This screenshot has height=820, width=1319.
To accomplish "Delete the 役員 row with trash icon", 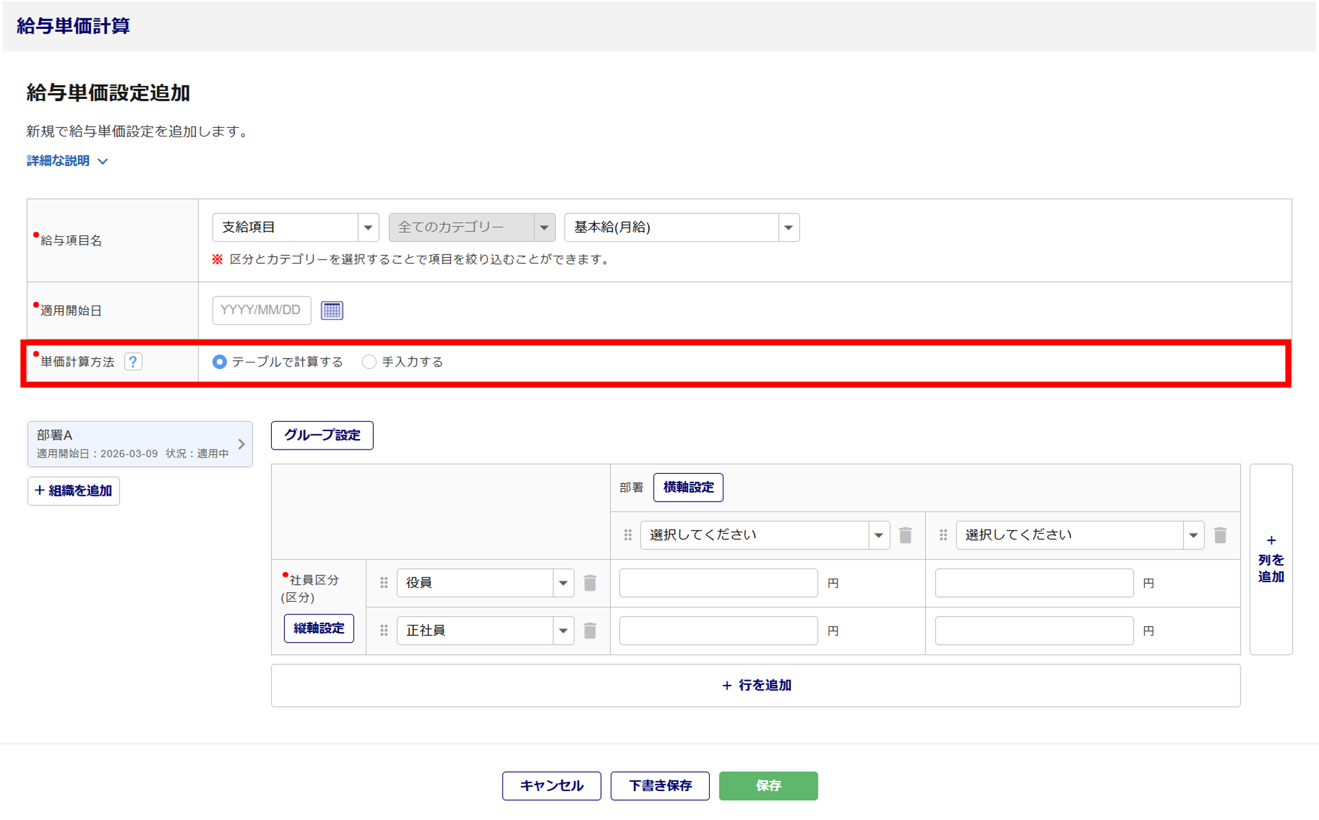I will coord(590,583).
